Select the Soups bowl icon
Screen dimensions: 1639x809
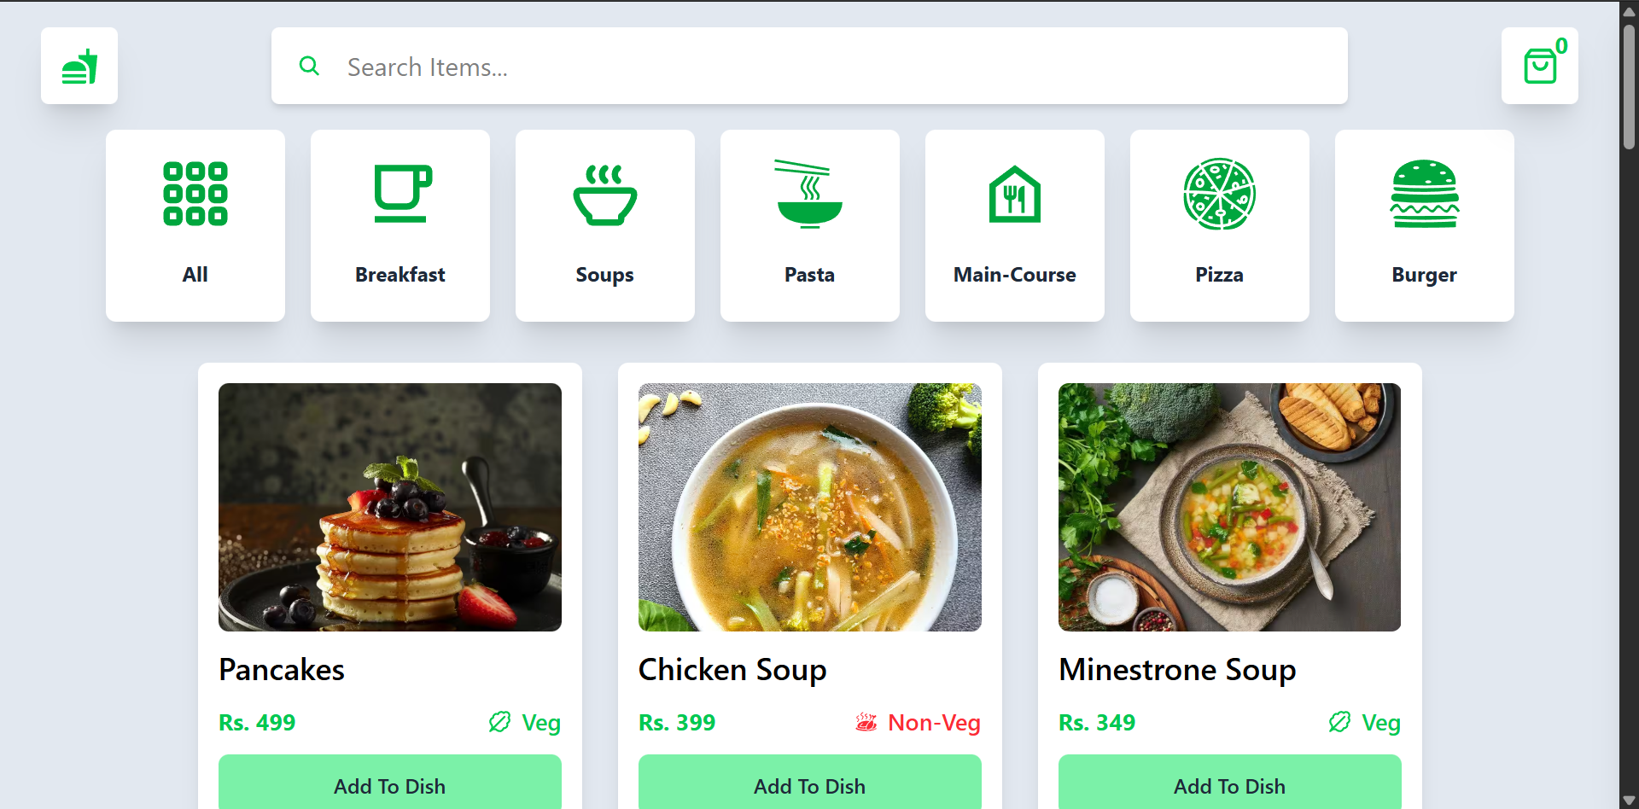click(605, 195)
